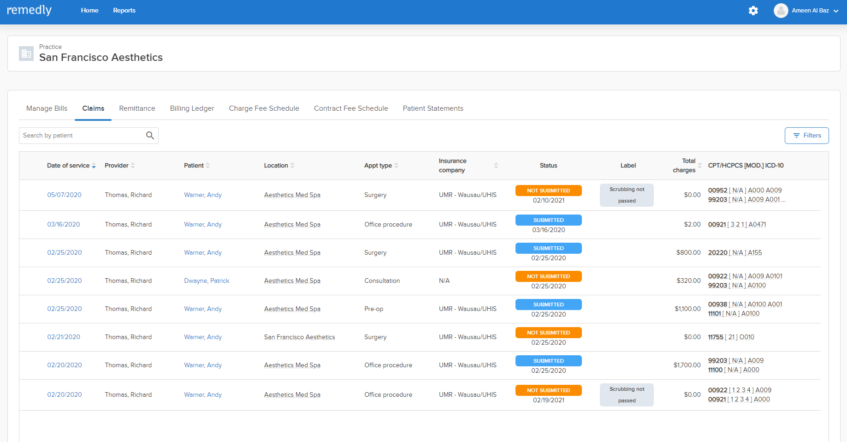This screenshot has height=442, width=847.
Task: Open CPT code 11100 link
Action: point(733,370)
